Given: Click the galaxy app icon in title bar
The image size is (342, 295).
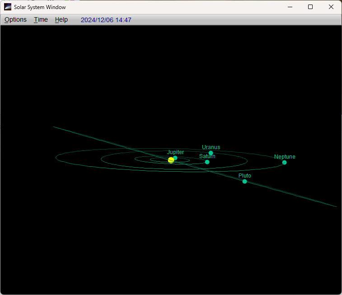Looking at the screenshot, I should (x=8, y=7).
